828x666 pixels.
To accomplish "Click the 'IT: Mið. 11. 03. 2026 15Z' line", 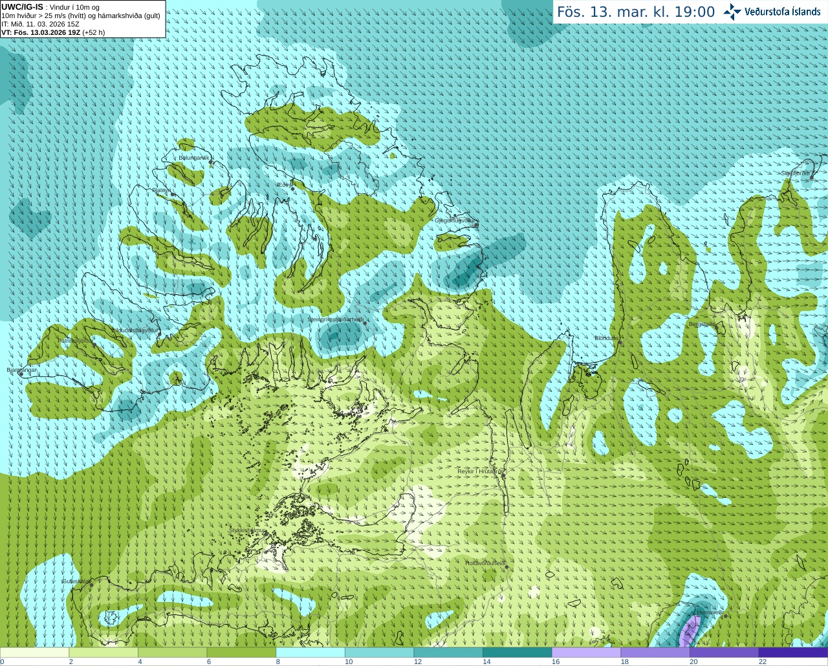I will (x=40, y=24).
